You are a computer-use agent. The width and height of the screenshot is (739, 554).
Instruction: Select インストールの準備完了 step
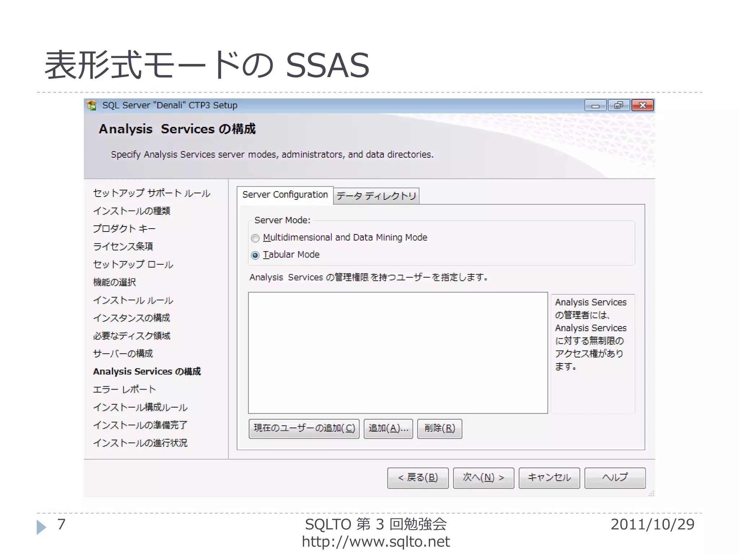[140, 425]
